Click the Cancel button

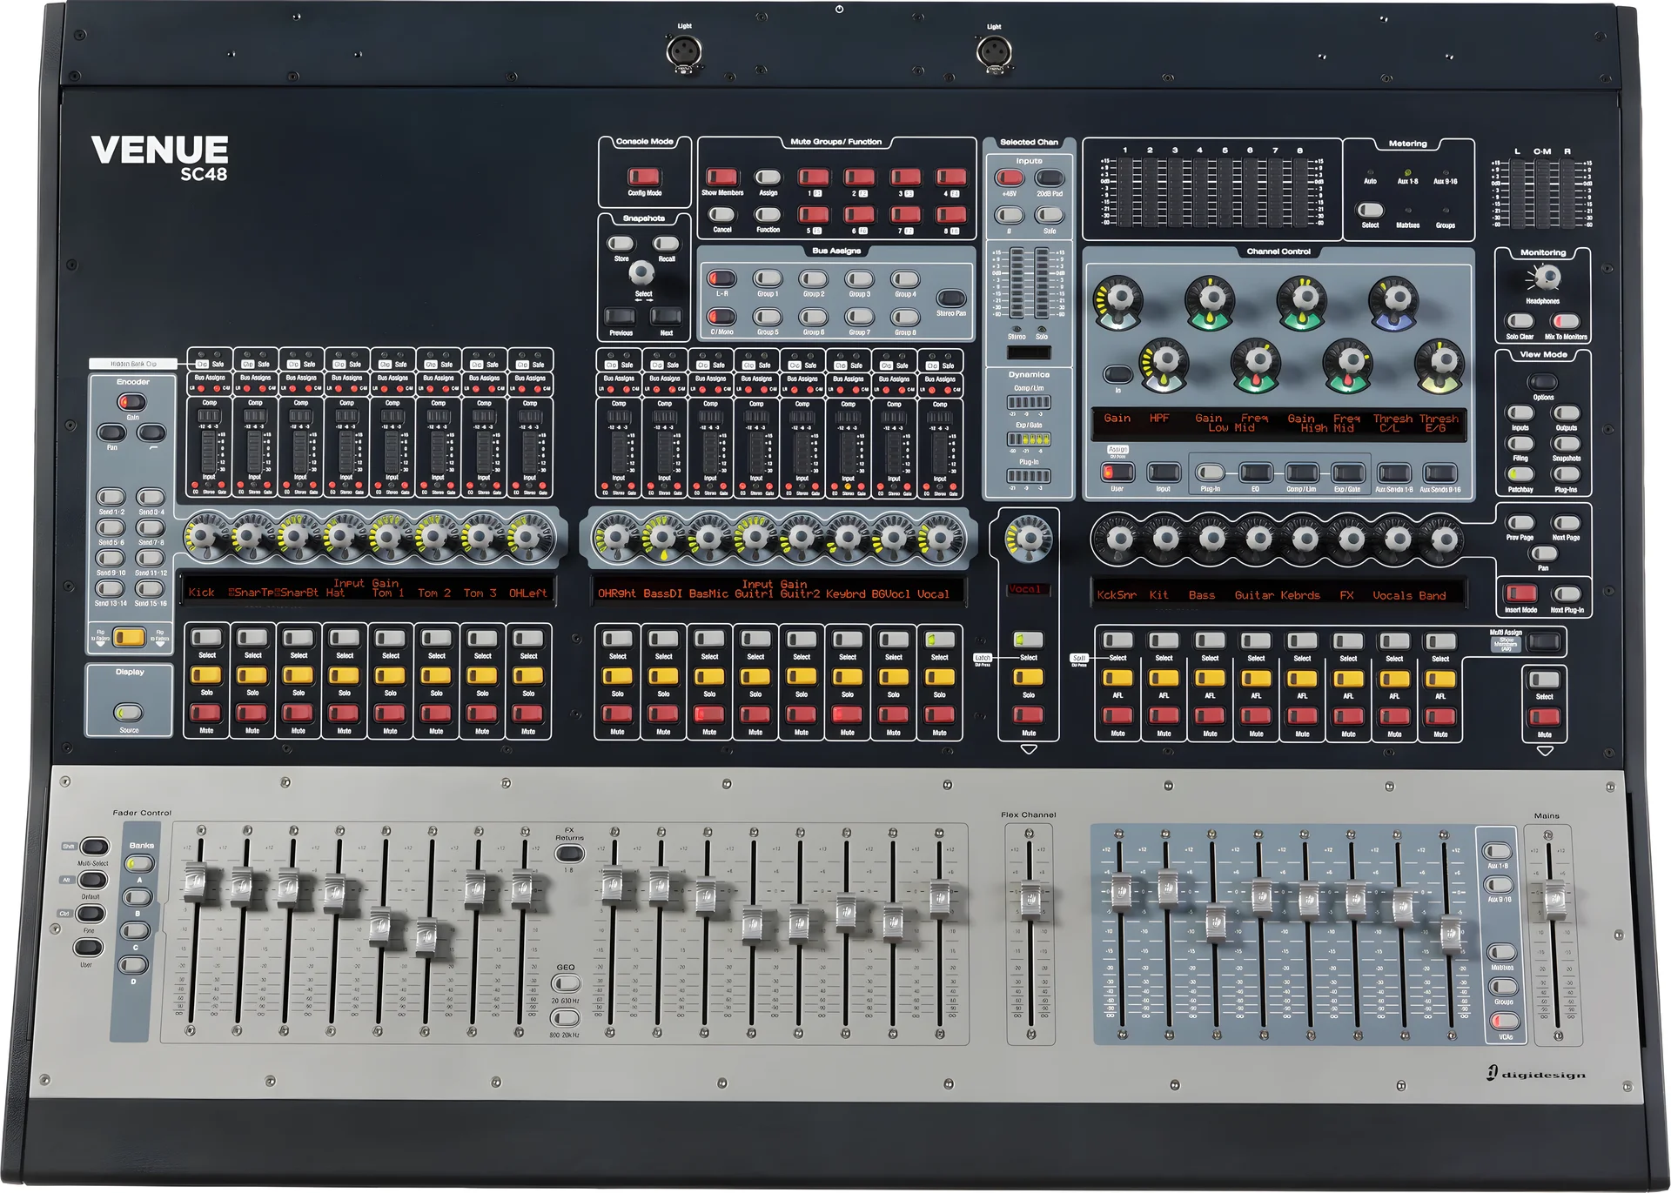pos(721,214)
